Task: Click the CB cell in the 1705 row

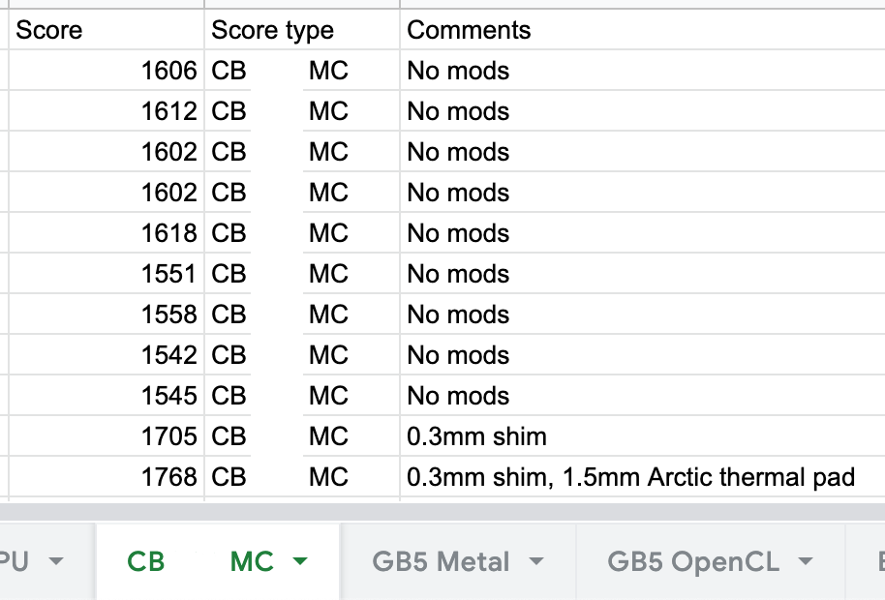Action: coord(229,436)
